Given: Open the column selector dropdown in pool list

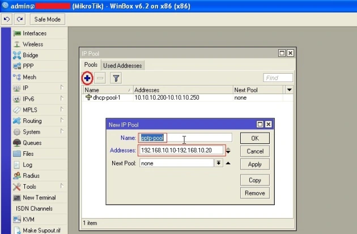Looking at the screenshot, I should (x=289, y=90).
